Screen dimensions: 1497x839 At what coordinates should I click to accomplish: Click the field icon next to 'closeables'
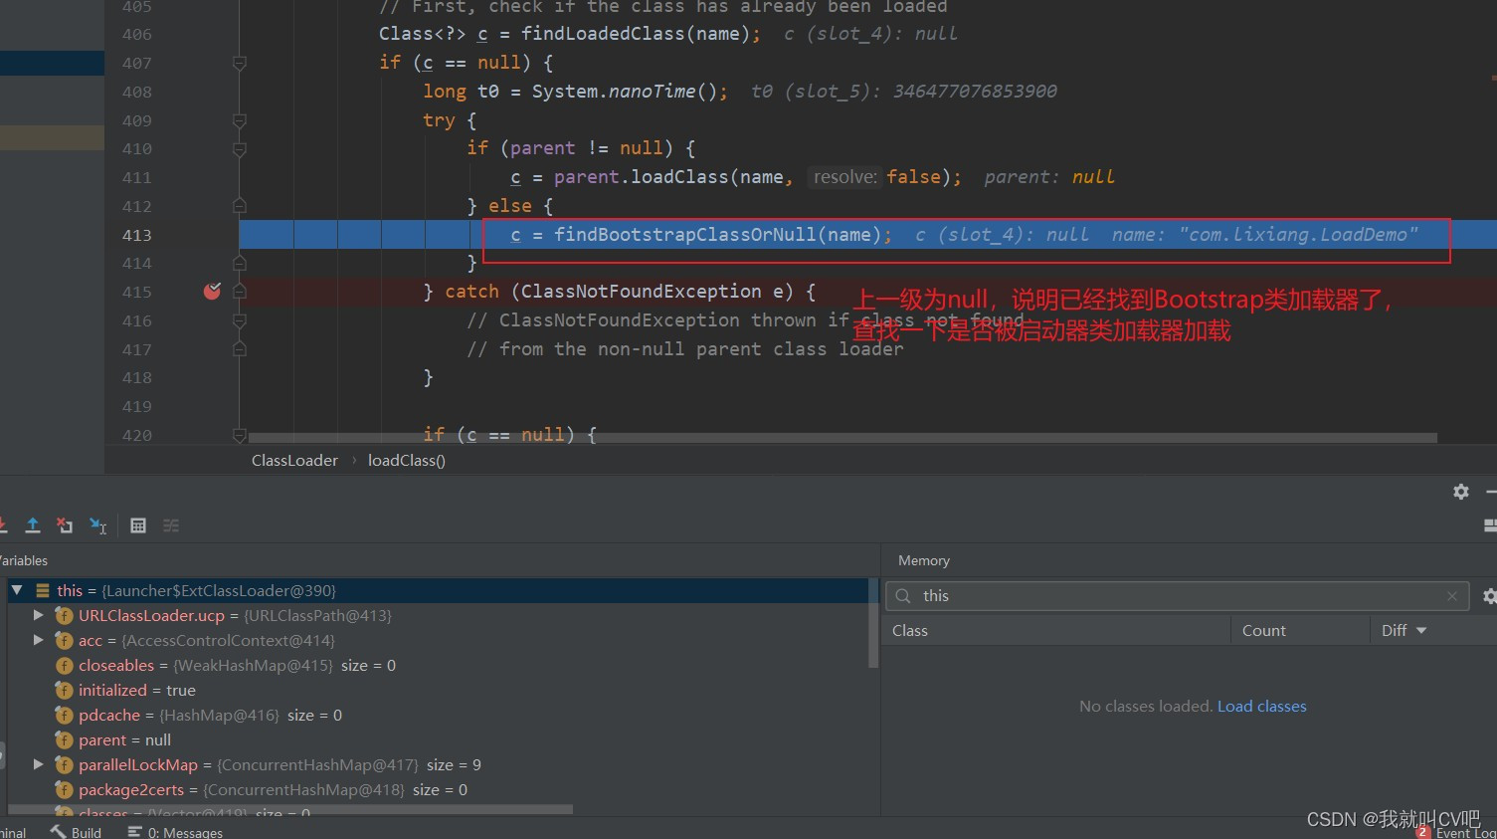[x=64, y=665]
